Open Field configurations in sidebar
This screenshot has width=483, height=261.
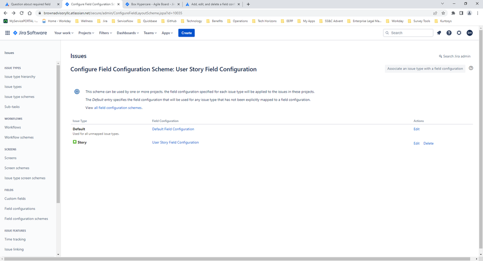coord(20,209)
